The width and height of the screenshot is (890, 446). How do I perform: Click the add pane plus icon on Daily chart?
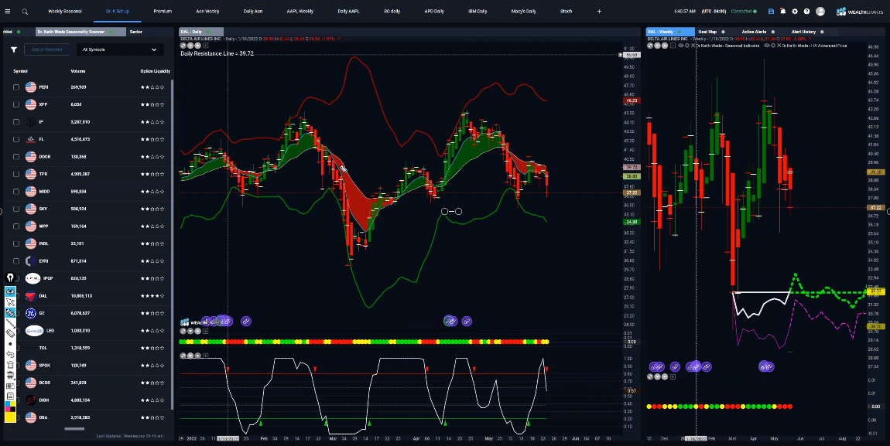pyautogui.click(x=205, y=46)
